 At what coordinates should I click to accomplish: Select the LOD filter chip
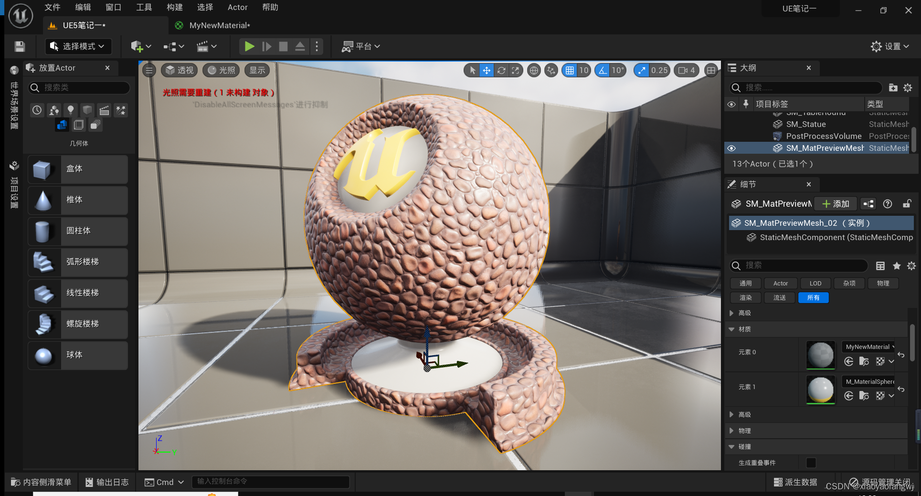coord(815,283)
